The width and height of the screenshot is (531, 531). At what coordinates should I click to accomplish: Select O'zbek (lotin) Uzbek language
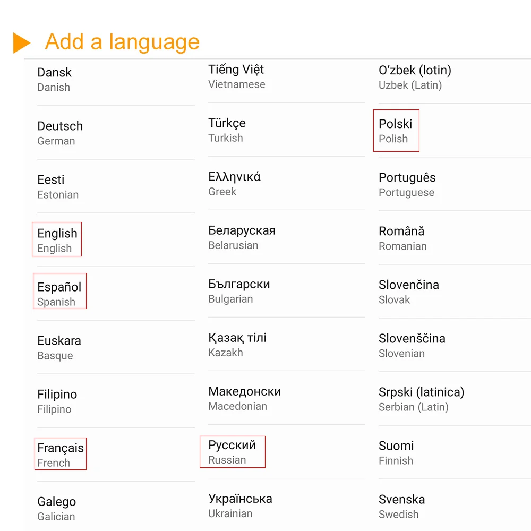(x=455, y=78)
